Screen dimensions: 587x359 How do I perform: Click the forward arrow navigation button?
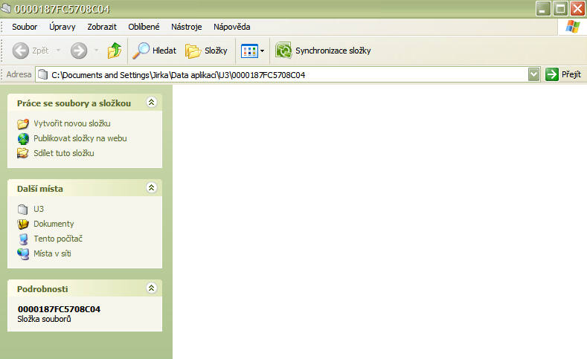[79, 51]
